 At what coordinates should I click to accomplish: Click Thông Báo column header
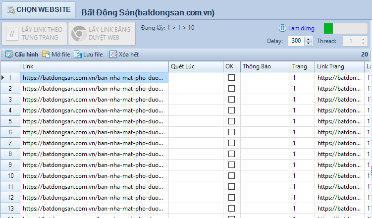(265, 66)
